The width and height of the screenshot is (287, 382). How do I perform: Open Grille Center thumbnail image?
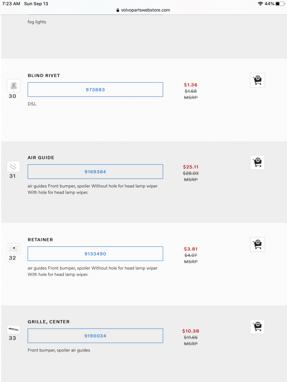[13, 329]
